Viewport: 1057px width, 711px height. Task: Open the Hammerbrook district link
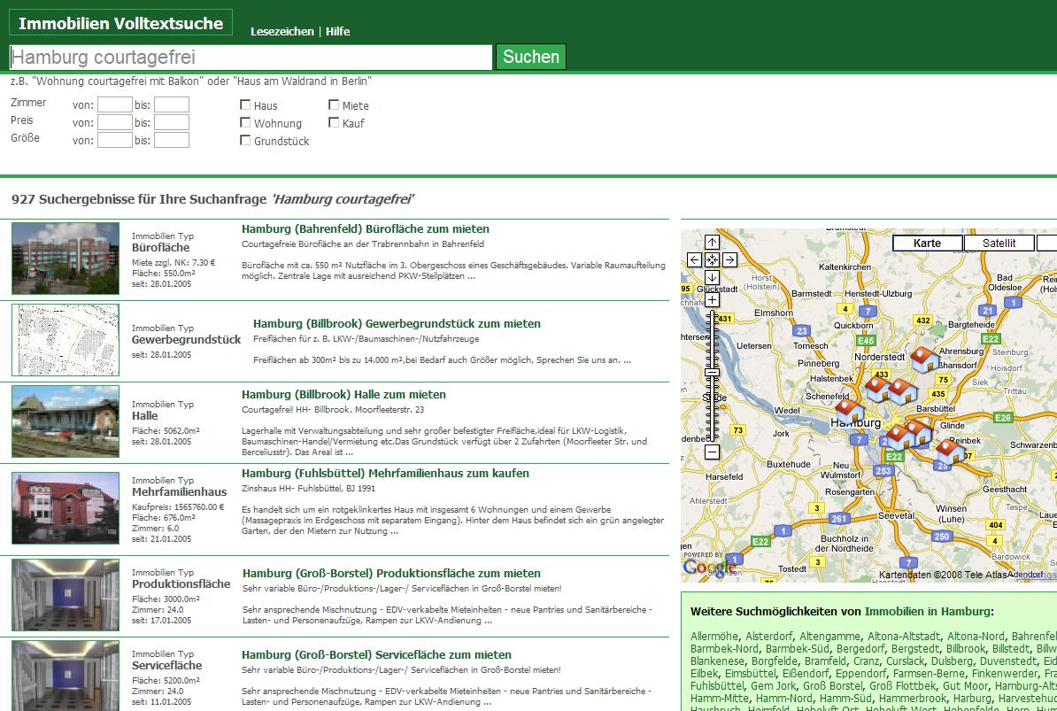(911, 699)
